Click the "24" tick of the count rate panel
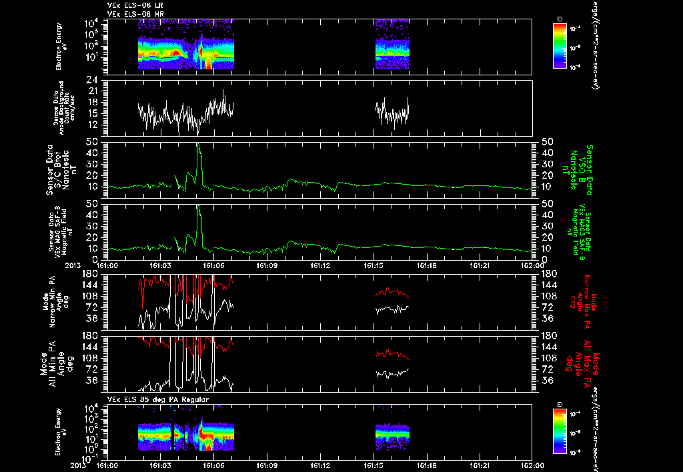 coord(92,80)
